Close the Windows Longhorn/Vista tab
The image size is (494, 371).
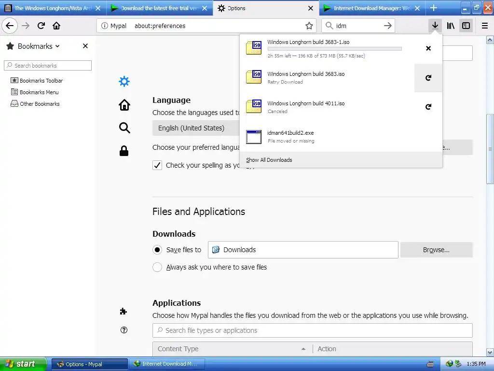click(98, 8)
